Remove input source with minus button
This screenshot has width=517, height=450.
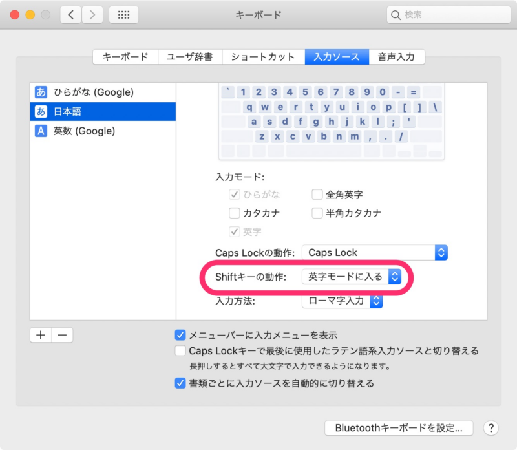click(62, 335)
